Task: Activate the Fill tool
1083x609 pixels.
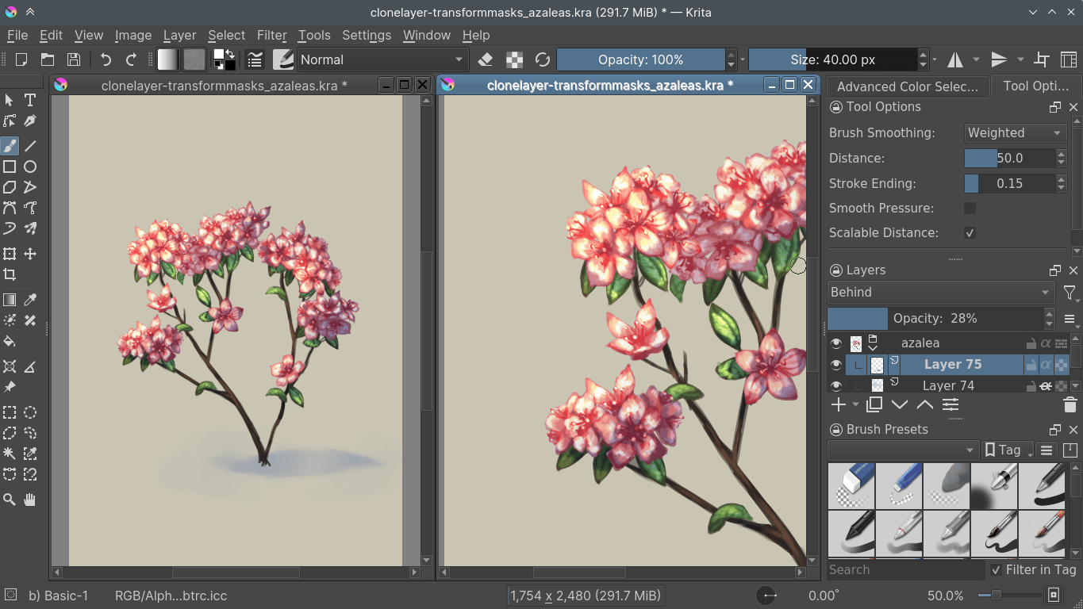Action: [x=10, y=341]
